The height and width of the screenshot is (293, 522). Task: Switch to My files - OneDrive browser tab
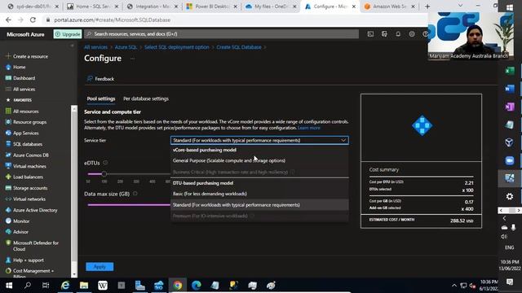[271, 7]
